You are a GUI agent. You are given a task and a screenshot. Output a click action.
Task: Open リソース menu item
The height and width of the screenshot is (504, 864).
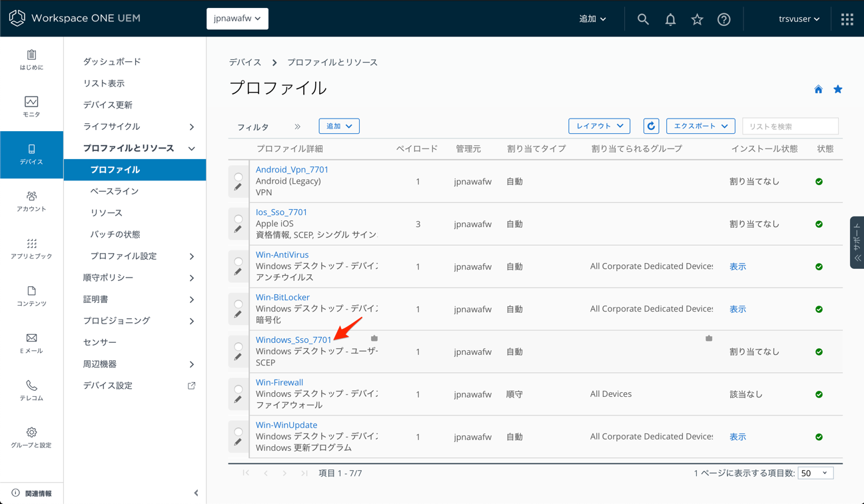(107, 212)
